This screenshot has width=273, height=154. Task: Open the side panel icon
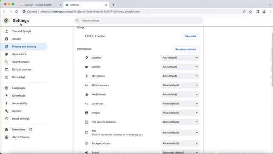point(258,12)
